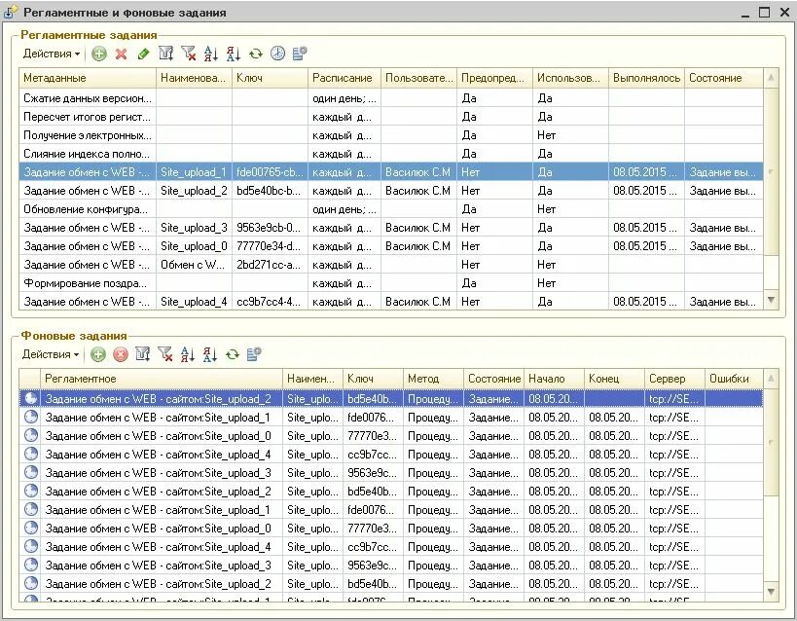The width and height of the screenshot is (797, 621).
Task: Open list settings in background jobs toolbar
Action: coord(254,354)
